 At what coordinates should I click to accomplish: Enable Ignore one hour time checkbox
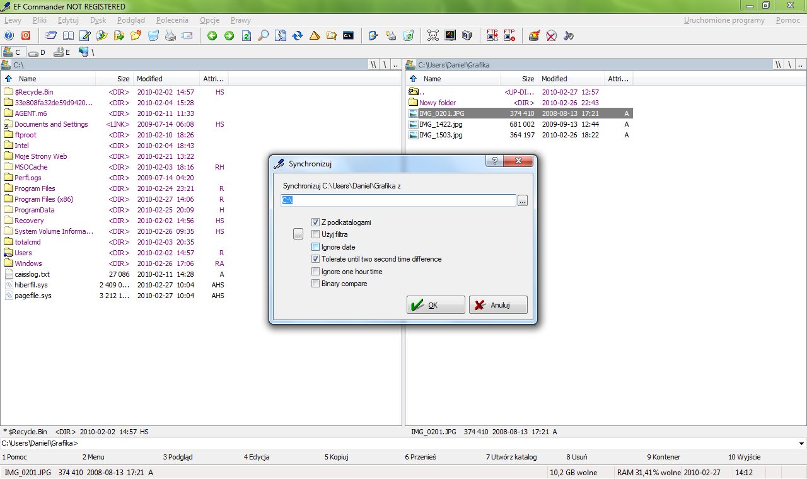[316, 272]
